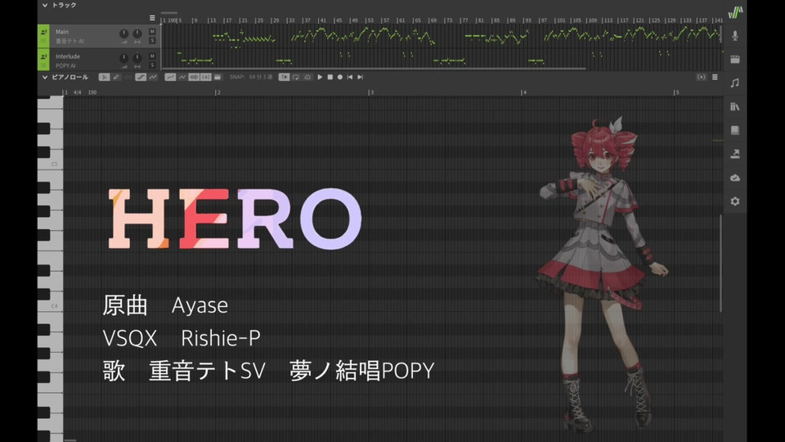Open the track panel hamburger menu
This screenshot has height=442, width=785.
[x=152, y=18]
